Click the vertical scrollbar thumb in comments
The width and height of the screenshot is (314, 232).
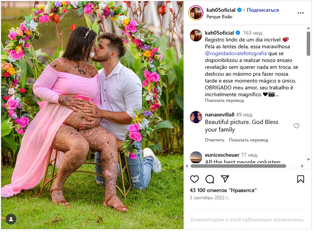pyautogui.click(x=308, y=44)
